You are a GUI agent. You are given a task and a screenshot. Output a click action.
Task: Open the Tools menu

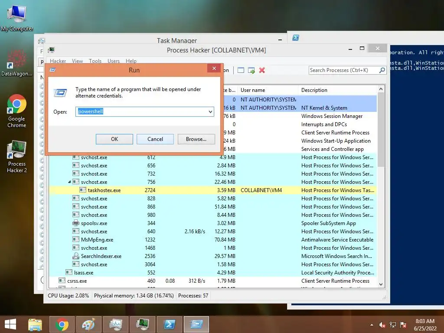click(x=95, y=61)
